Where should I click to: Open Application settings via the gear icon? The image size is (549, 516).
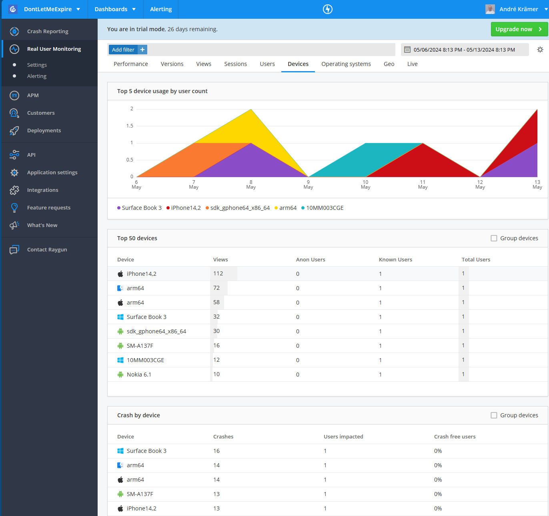14,172
